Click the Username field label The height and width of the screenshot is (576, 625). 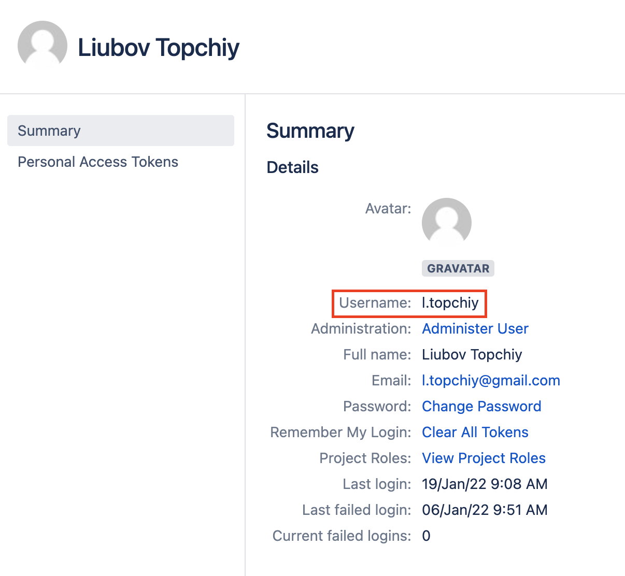pyautogui.click(x=375, y=303)
